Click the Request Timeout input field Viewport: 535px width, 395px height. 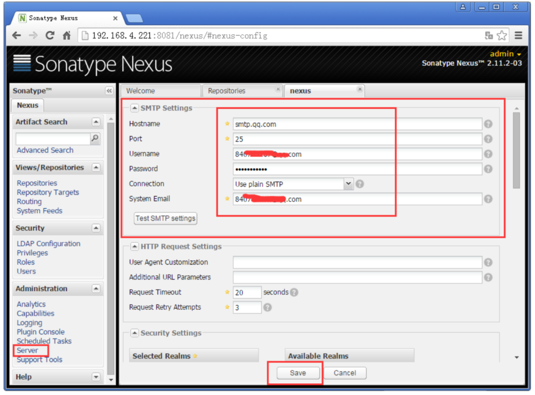[247, 292]
